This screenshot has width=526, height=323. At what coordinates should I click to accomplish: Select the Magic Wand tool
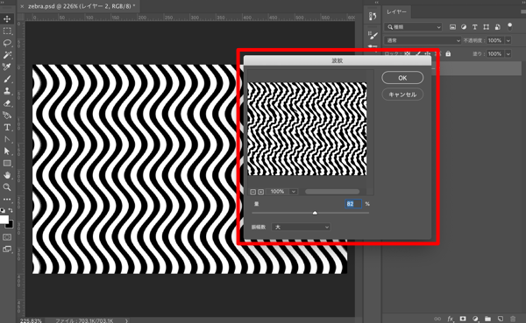click(7, 55)
